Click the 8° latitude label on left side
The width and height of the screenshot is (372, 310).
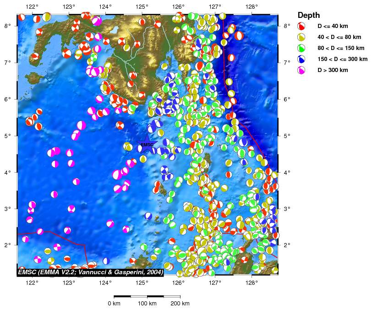click(x=8, y=26)
